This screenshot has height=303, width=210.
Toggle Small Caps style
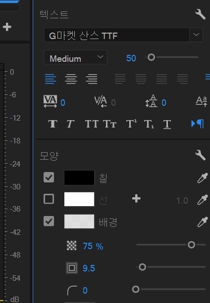tap(110, 124)
